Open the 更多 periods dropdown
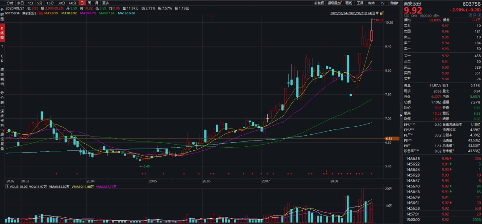This screenshot has height=224, width=482. [x=105, y=3]
